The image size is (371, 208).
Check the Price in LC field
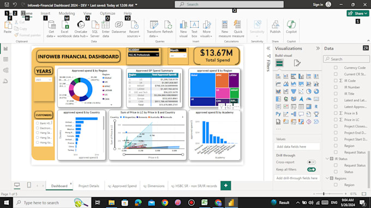click(336, 120)
